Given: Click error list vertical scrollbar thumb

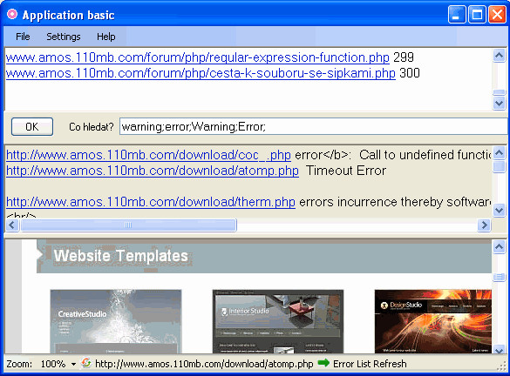Looking at the screenshot, I should [x=499, y=167].
